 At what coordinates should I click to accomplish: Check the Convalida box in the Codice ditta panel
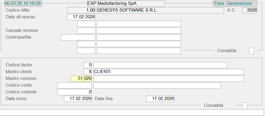[x=251, y=51]
